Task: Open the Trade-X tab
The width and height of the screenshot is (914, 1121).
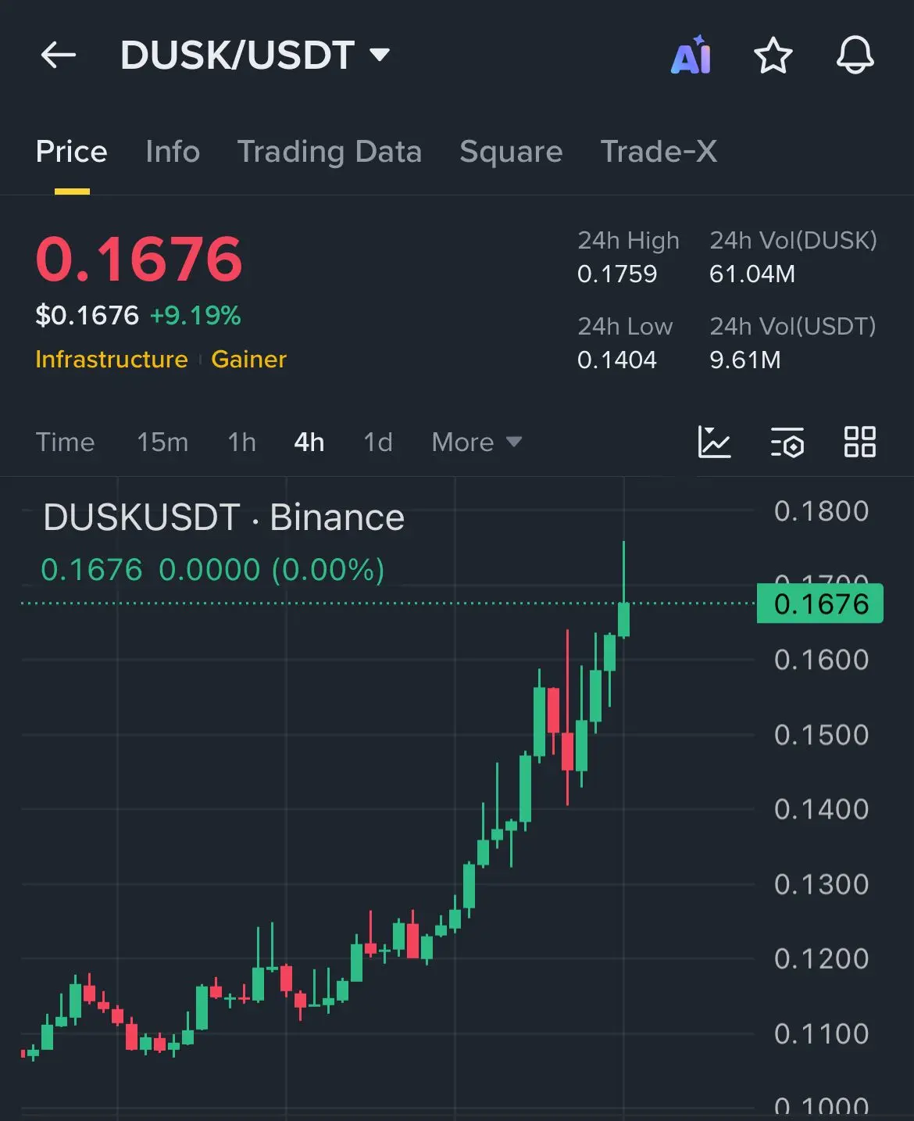Action: click(659, 152)
